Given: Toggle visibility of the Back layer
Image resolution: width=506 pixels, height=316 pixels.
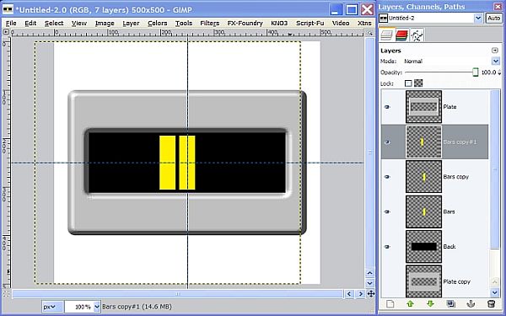Looking at the screenshot, I should click(387, 247).
